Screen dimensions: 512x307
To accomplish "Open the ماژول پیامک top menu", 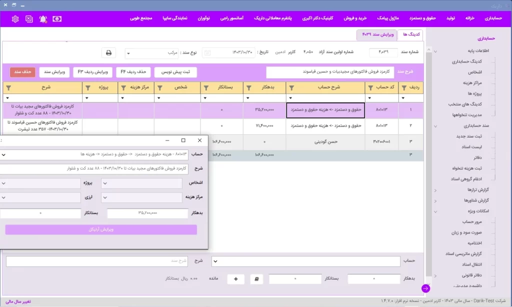I will (x=388, y=18).
